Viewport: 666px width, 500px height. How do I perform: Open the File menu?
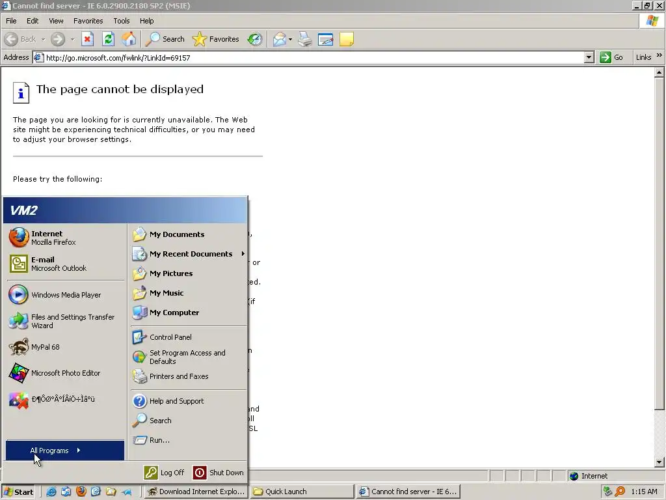pos(11,21)
